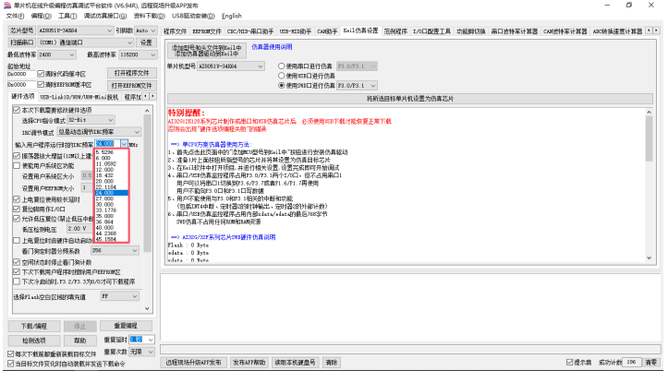Switch to the 程序文件 tab
This screenshot has height=371, width=668.
tap(176, 31)
